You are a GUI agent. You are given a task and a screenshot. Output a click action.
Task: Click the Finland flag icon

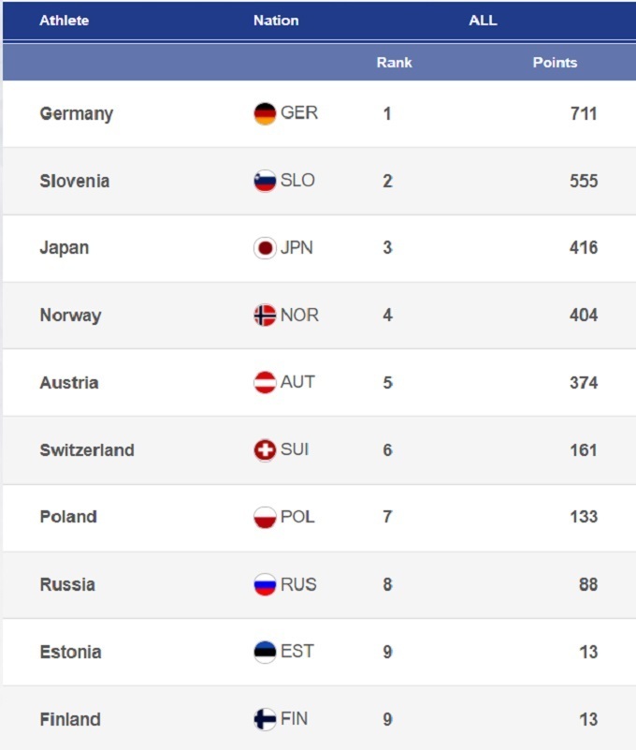265,719
